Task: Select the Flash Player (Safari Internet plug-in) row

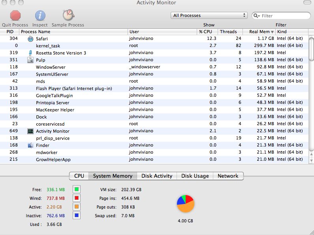Action: coord(154,88)
